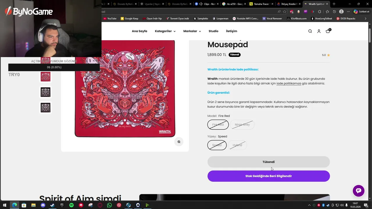
Task: Switch to the Clips tab
Action: tap(207, 4)
